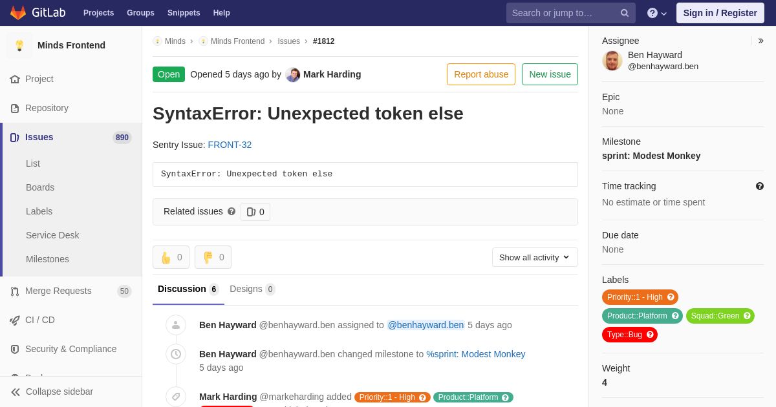Collapse right sidebar with double chevron
The height and width of the screenshot is (407, 776).
coord(760,41)
